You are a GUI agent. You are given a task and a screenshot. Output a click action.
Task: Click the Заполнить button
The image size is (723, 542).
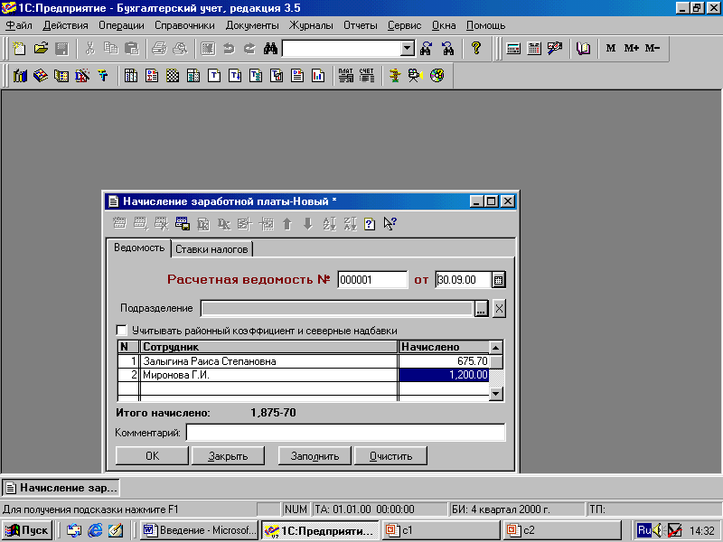coord(315,456)
